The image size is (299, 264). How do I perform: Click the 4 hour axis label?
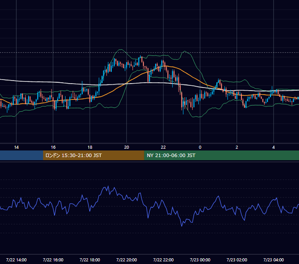(x=273, y=147)
